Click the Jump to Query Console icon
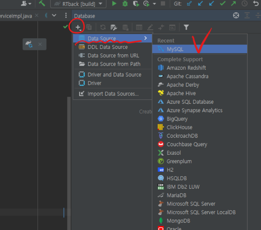 (172, 27)
